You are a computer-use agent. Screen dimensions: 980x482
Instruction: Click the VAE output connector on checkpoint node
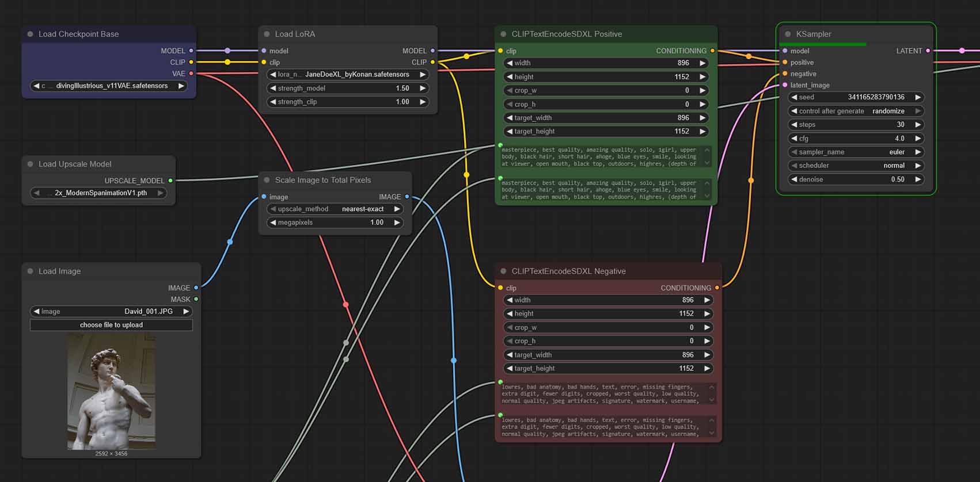191,74
